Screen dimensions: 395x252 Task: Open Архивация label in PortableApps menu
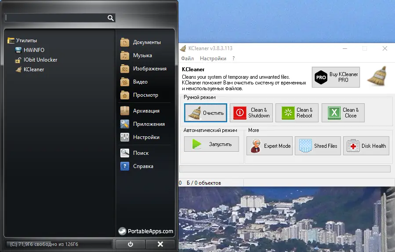[146, 111]
